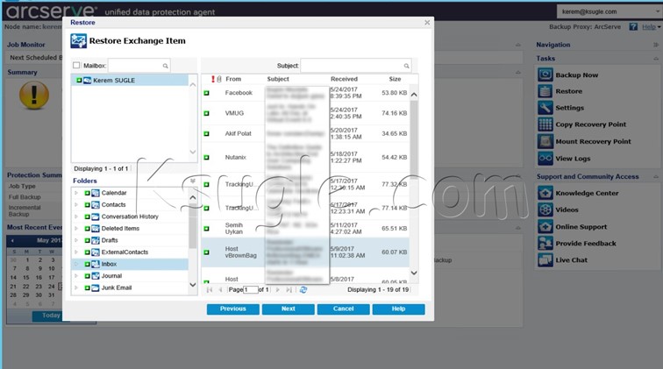The image size is (663, 369).
Task: Select the Host vBrownBag email row
Action: [x=305, y=252]
